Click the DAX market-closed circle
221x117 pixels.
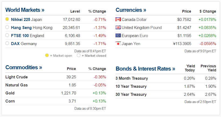tap(7, 43)
